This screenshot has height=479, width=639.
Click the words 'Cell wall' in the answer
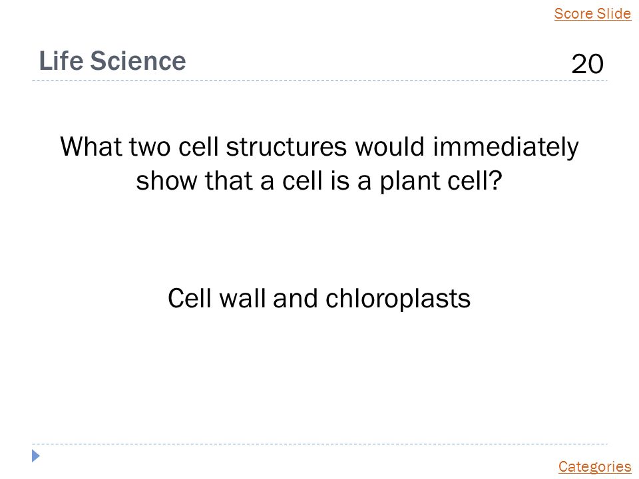(x=217, y=298)
